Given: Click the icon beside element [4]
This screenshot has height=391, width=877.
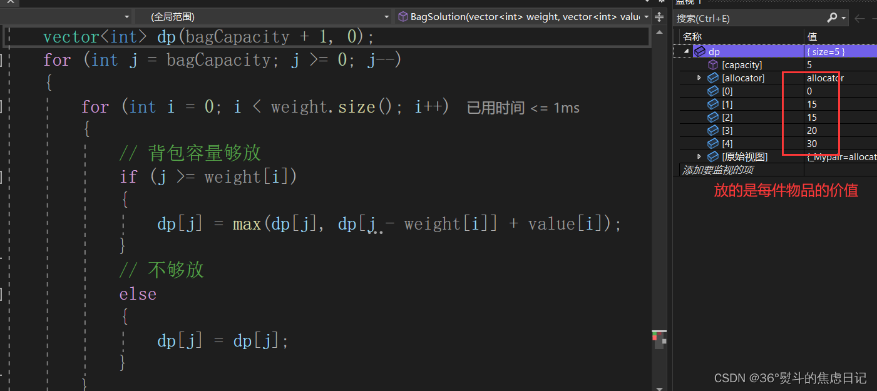Looking at the screenshot, I should point(713,144).
